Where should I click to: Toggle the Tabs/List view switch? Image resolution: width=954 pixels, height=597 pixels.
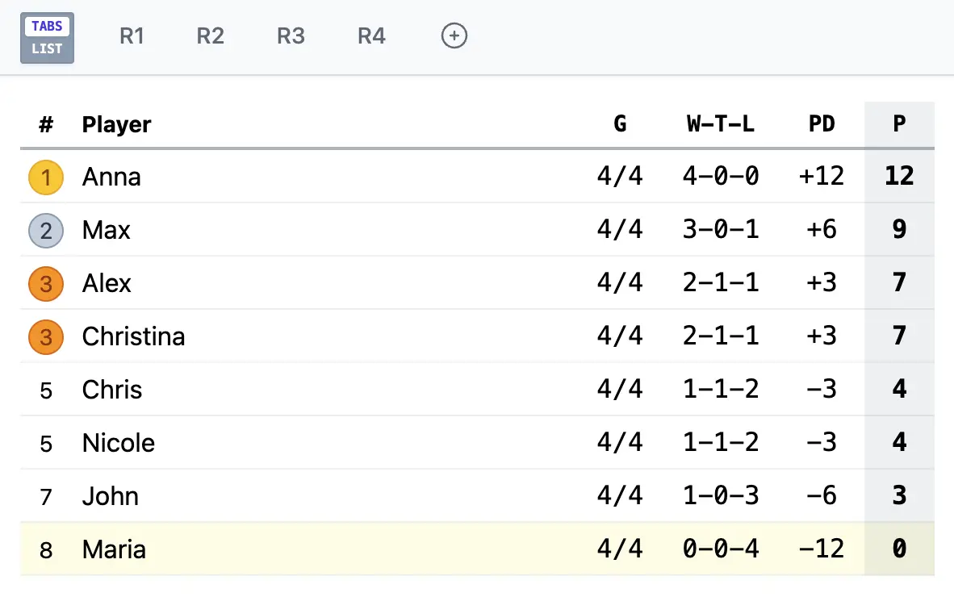[47, 37]
